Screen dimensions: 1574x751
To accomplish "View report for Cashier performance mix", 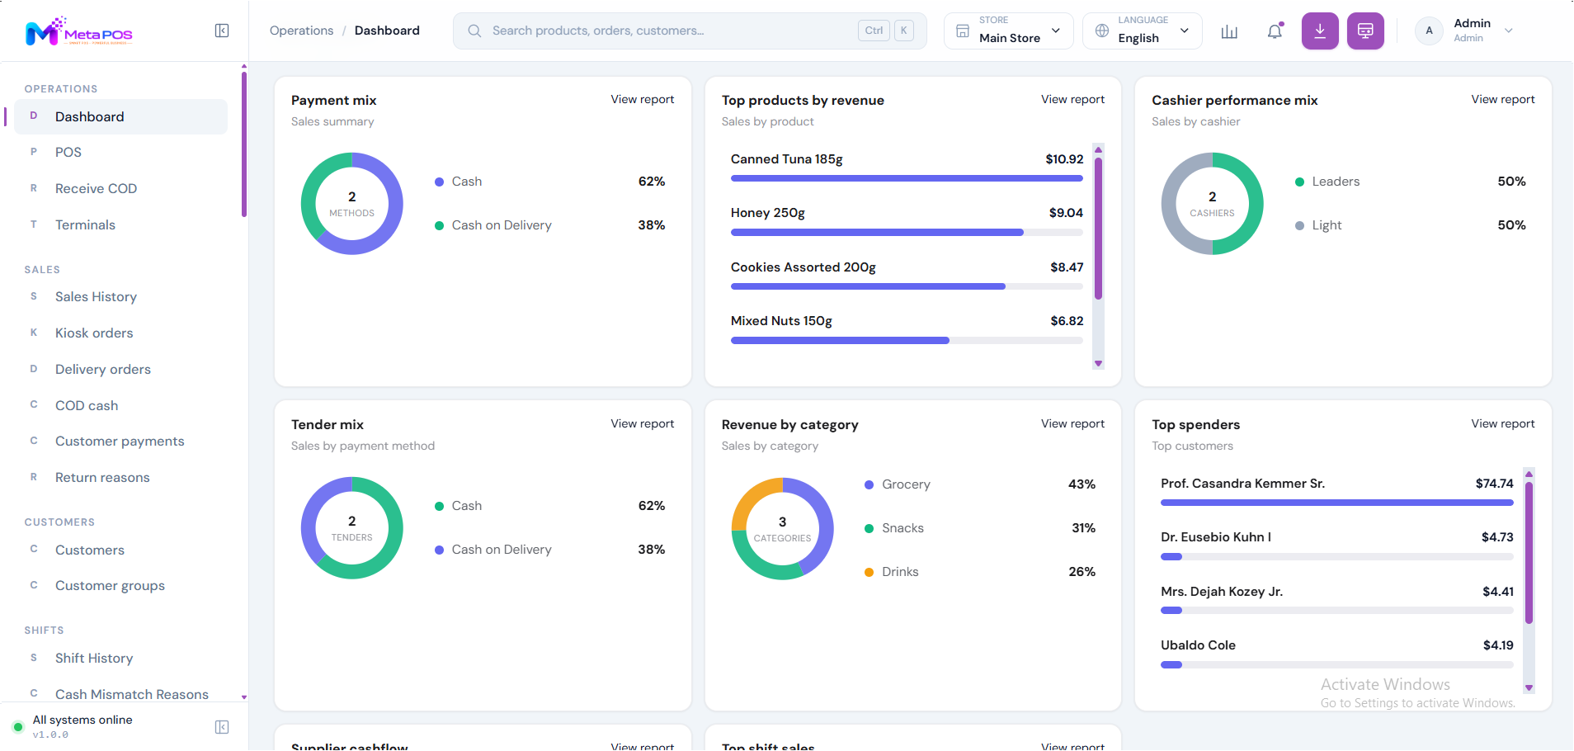I will (x=1503, y=99).
